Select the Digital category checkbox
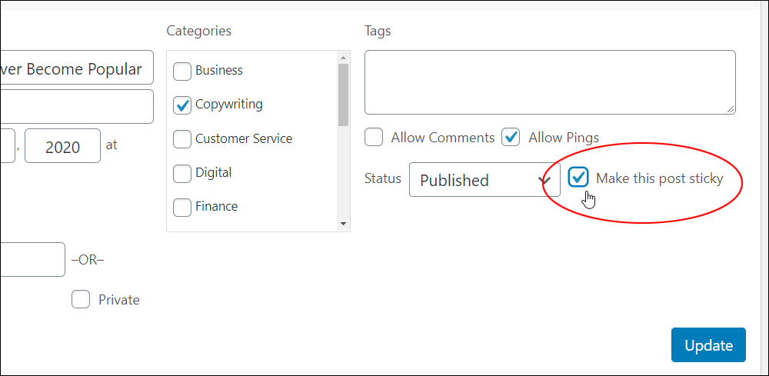 tap(182, 174)
